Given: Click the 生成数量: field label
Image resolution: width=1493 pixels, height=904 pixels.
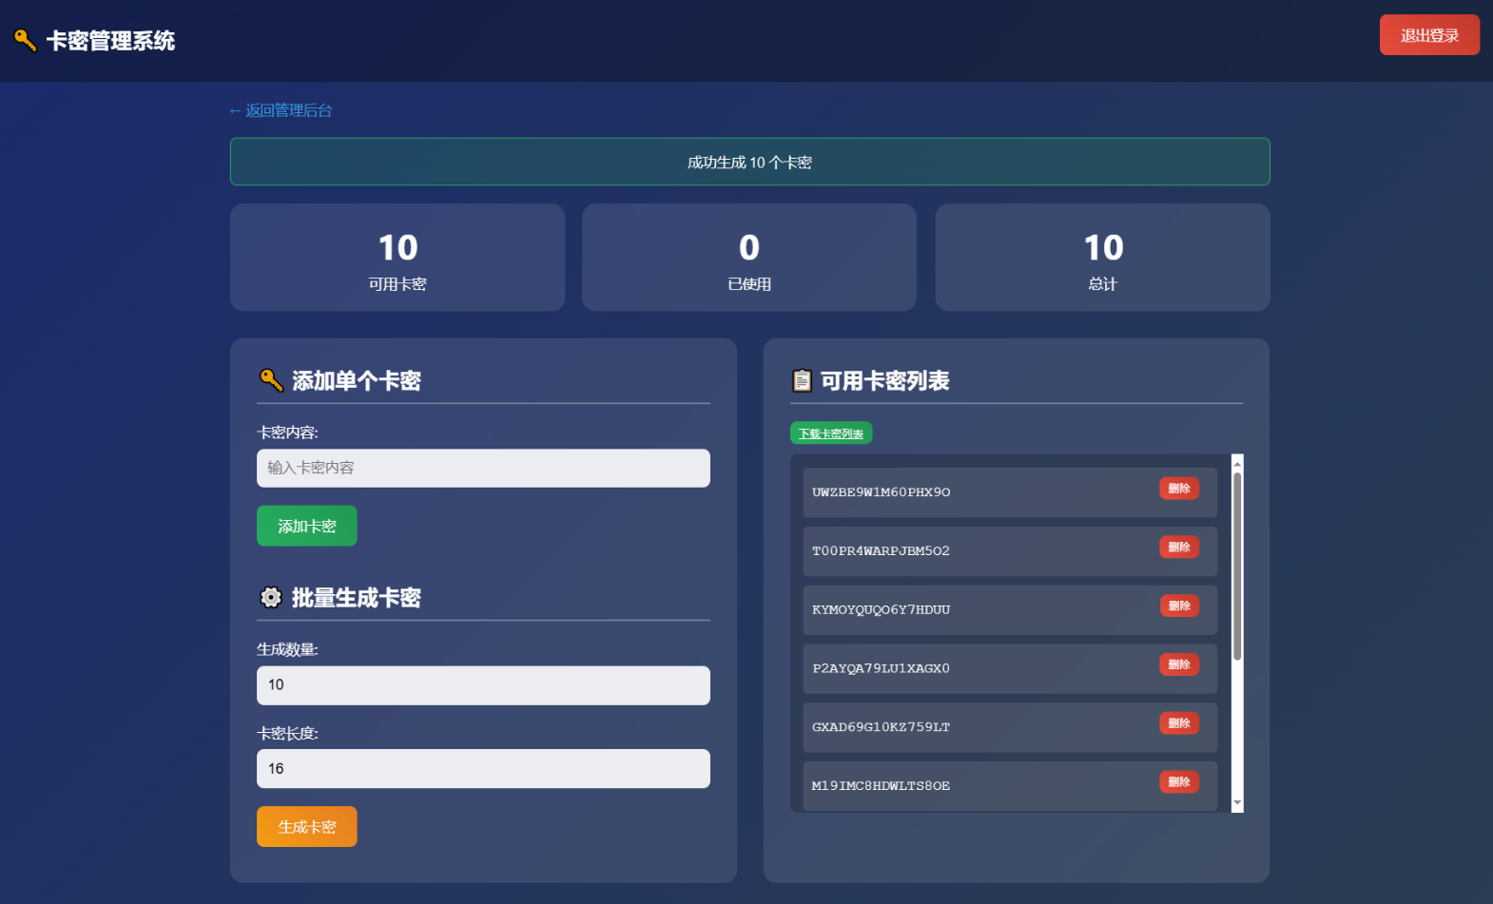Looking at the screenshot, I should click(287, 649).
